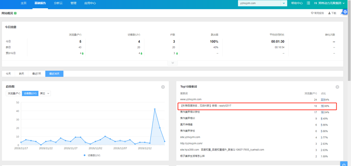Click the www.yzmxjylm.com search term
The width and height of the screenshot is (351, 166).
(x=191, y=99)
